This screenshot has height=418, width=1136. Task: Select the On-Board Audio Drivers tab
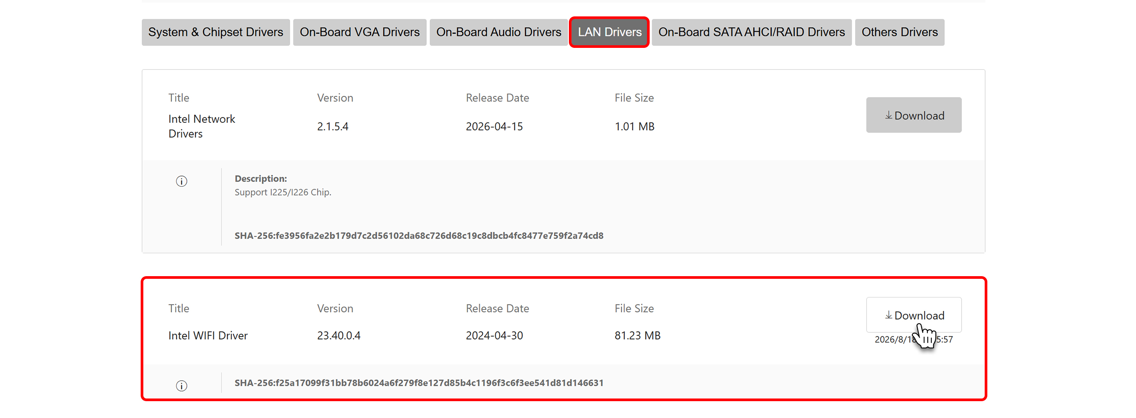(499, 32)
